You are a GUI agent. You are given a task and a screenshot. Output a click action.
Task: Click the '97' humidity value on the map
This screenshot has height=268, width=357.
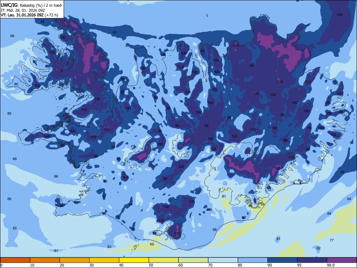164,55
